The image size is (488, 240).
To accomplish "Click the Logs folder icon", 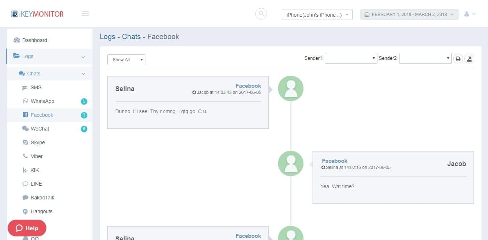I will (17, 56).
